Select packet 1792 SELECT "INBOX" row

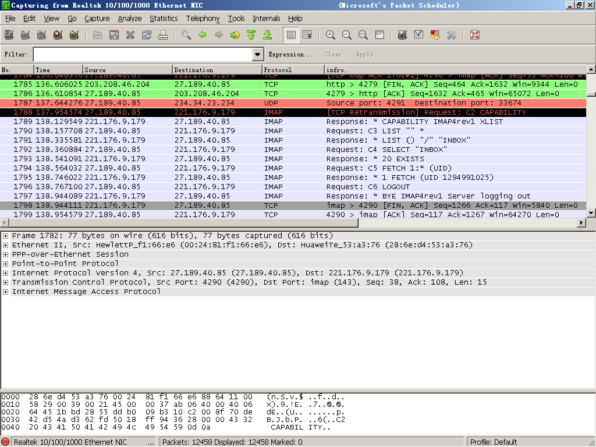pos(293,150)
